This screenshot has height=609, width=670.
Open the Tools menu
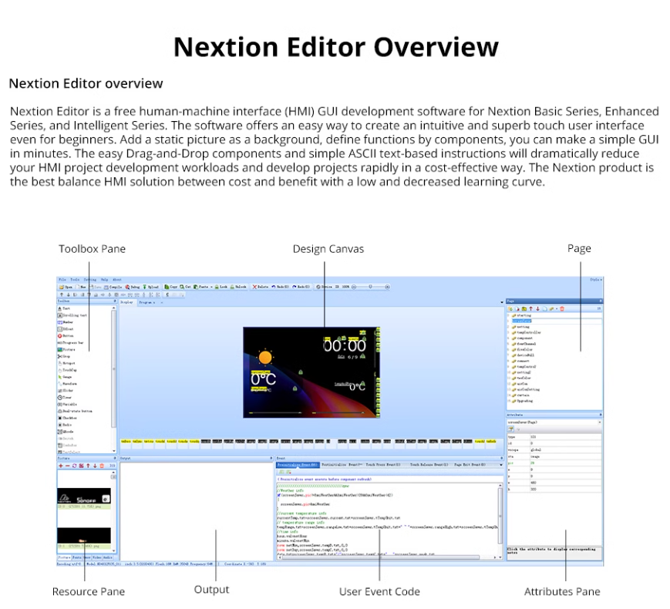click(x=75, y=280)
